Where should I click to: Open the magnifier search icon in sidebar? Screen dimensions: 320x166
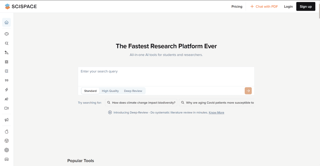(x=7, y=43)
